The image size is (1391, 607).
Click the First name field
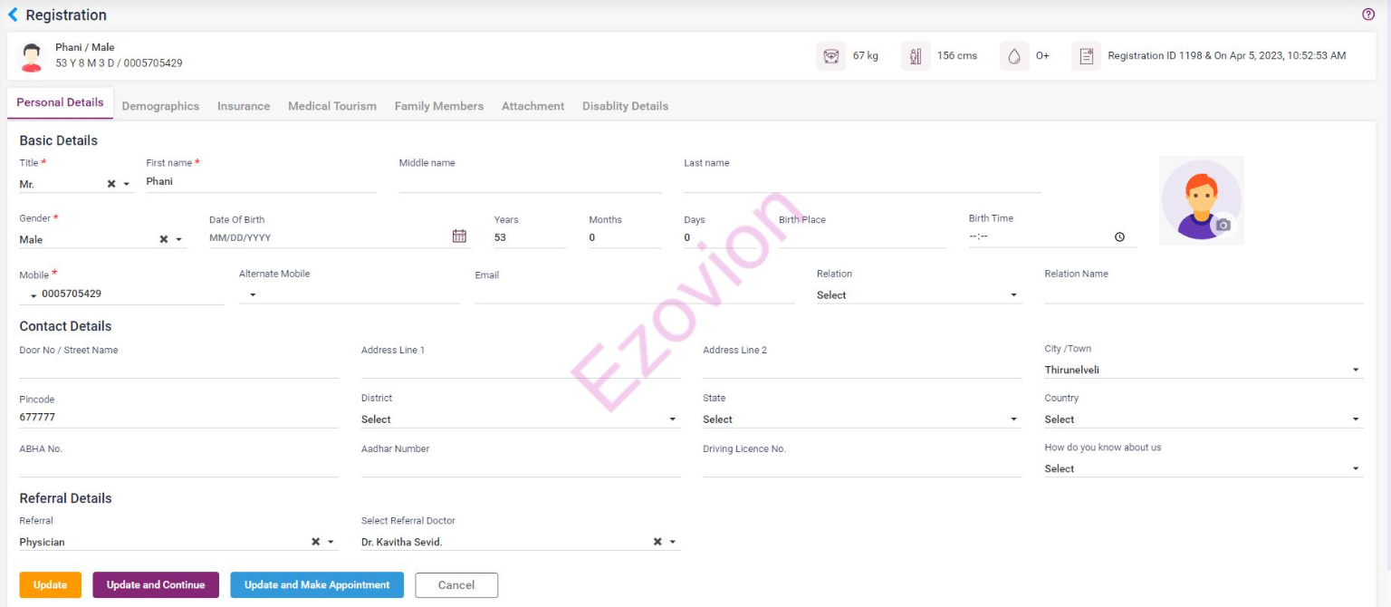point(261,182)
